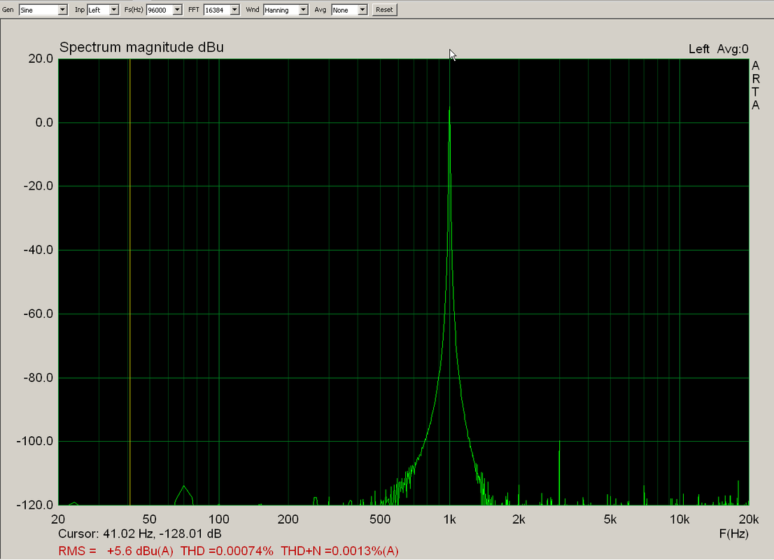Click the third harmonic spike near 3 kHz
774x560 pixels.
click(x=559, y=472)
